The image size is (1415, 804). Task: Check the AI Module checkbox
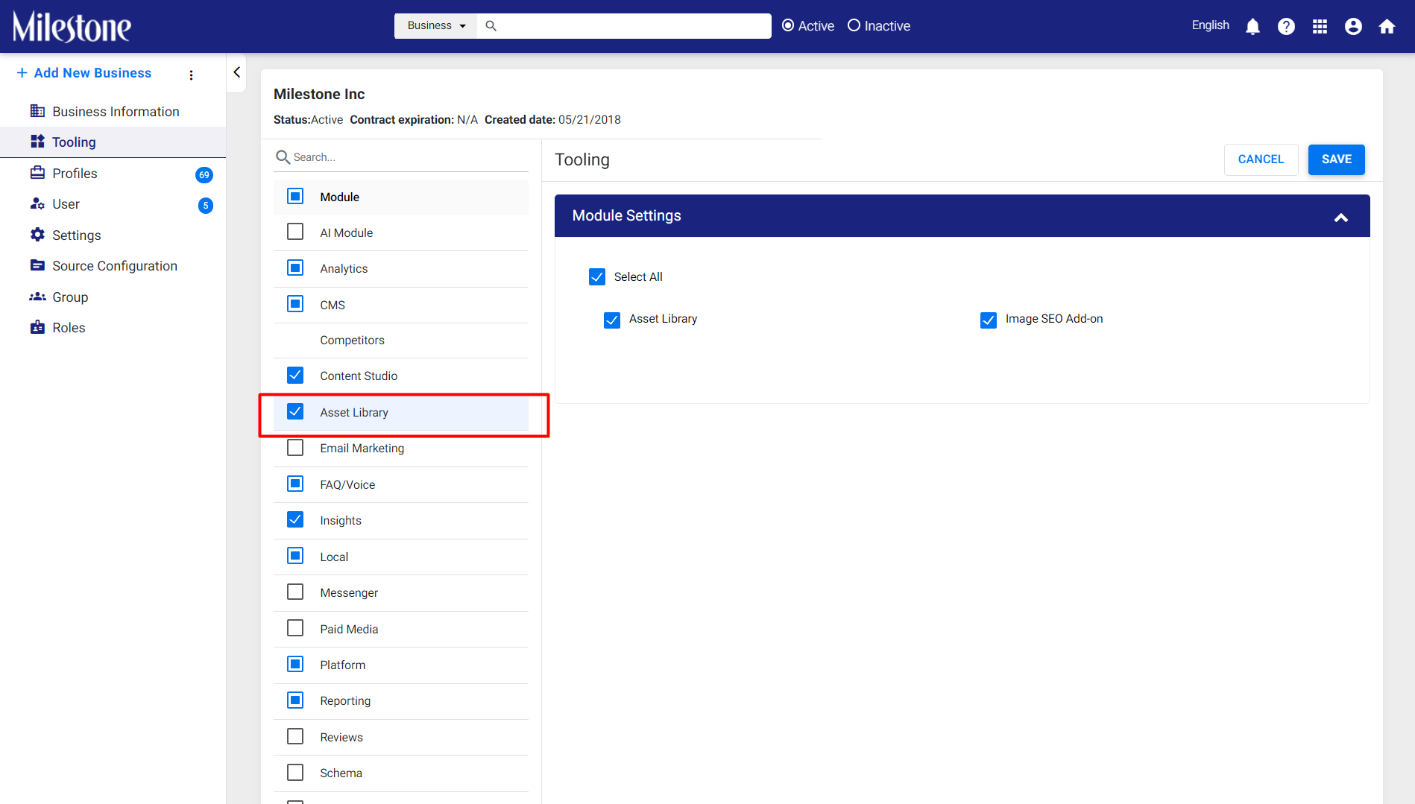tap(295, 232)
